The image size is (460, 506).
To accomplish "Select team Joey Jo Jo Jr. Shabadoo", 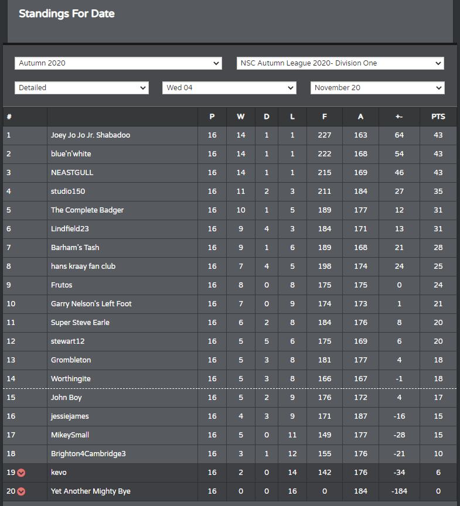I will click(90, 135).
